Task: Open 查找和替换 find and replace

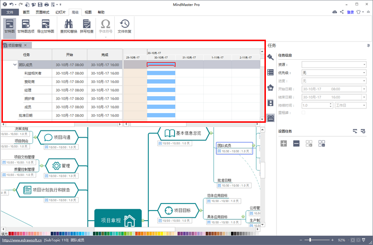Action: (x=68, y=26)
